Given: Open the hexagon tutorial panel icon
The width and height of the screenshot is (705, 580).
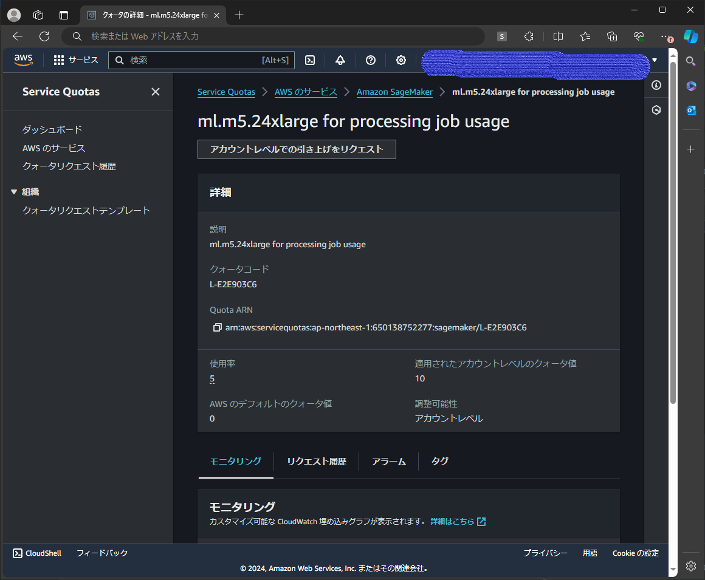Looking at the screenshot, I should click(656, 110).
